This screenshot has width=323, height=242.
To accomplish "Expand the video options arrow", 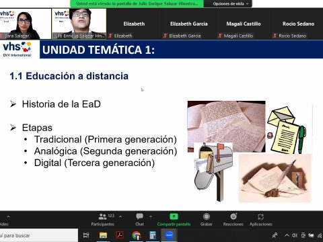I will coord(8,216).
